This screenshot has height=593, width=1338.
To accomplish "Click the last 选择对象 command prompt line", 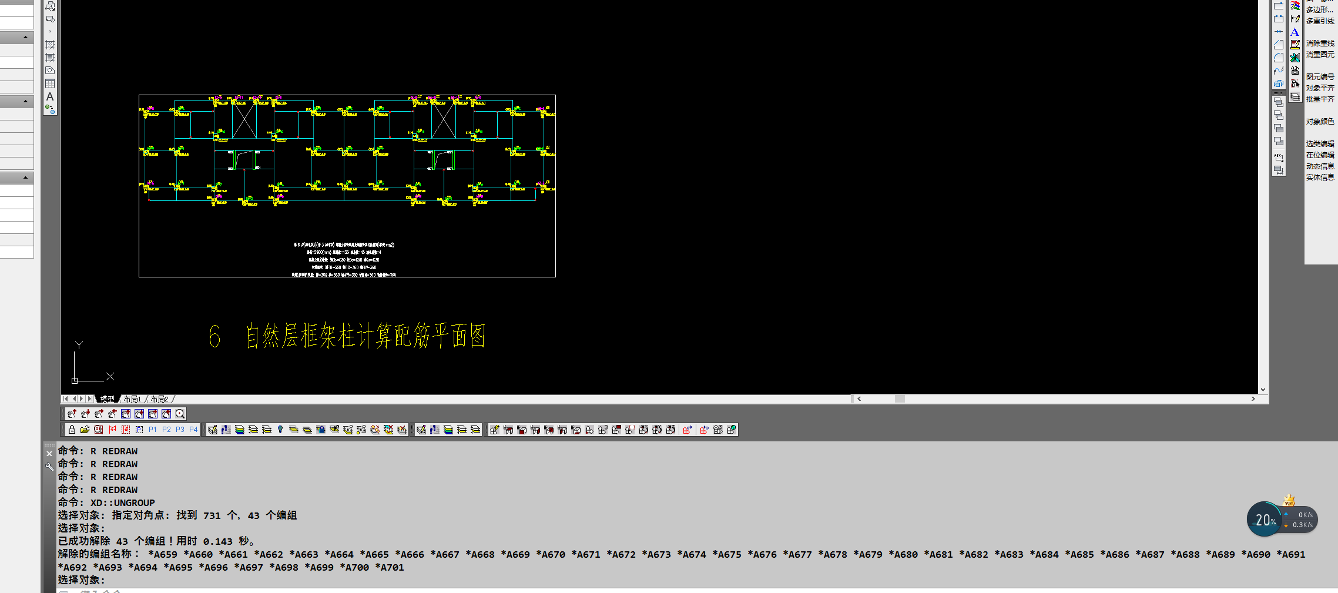I will coord(82,580).
